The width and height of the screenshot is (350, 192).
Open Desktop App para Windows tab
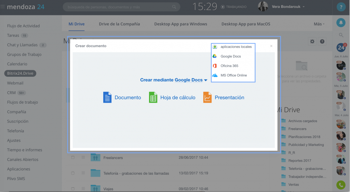click(180, 24)
